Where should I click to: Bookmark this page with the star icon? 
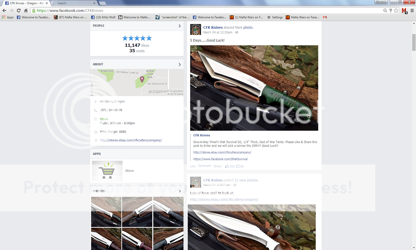click(396, 11)
